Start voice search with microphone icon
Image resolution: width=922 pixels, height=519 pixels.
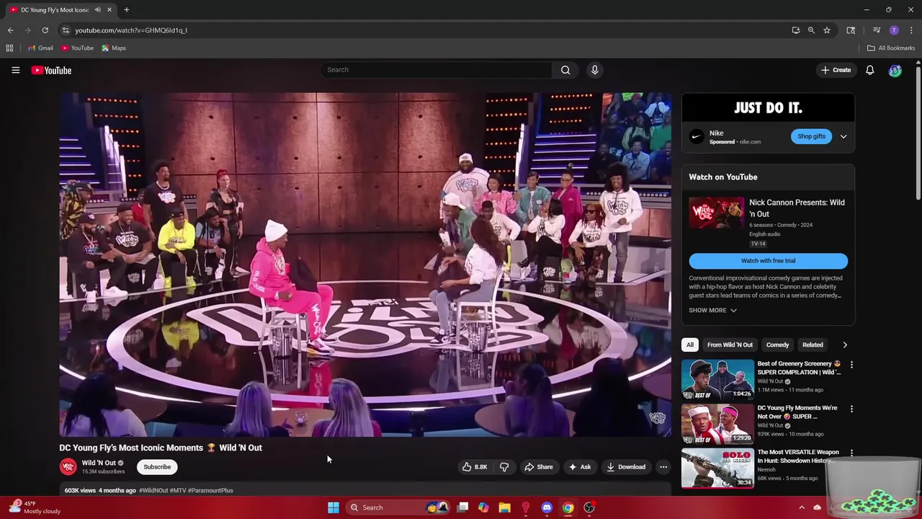pos(594,70)
